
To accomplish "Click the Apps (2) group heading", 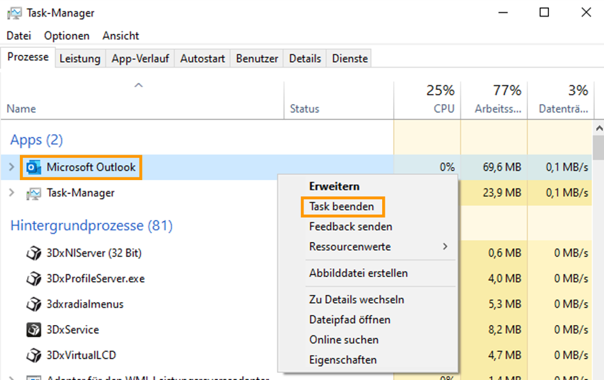I will 36,140.
